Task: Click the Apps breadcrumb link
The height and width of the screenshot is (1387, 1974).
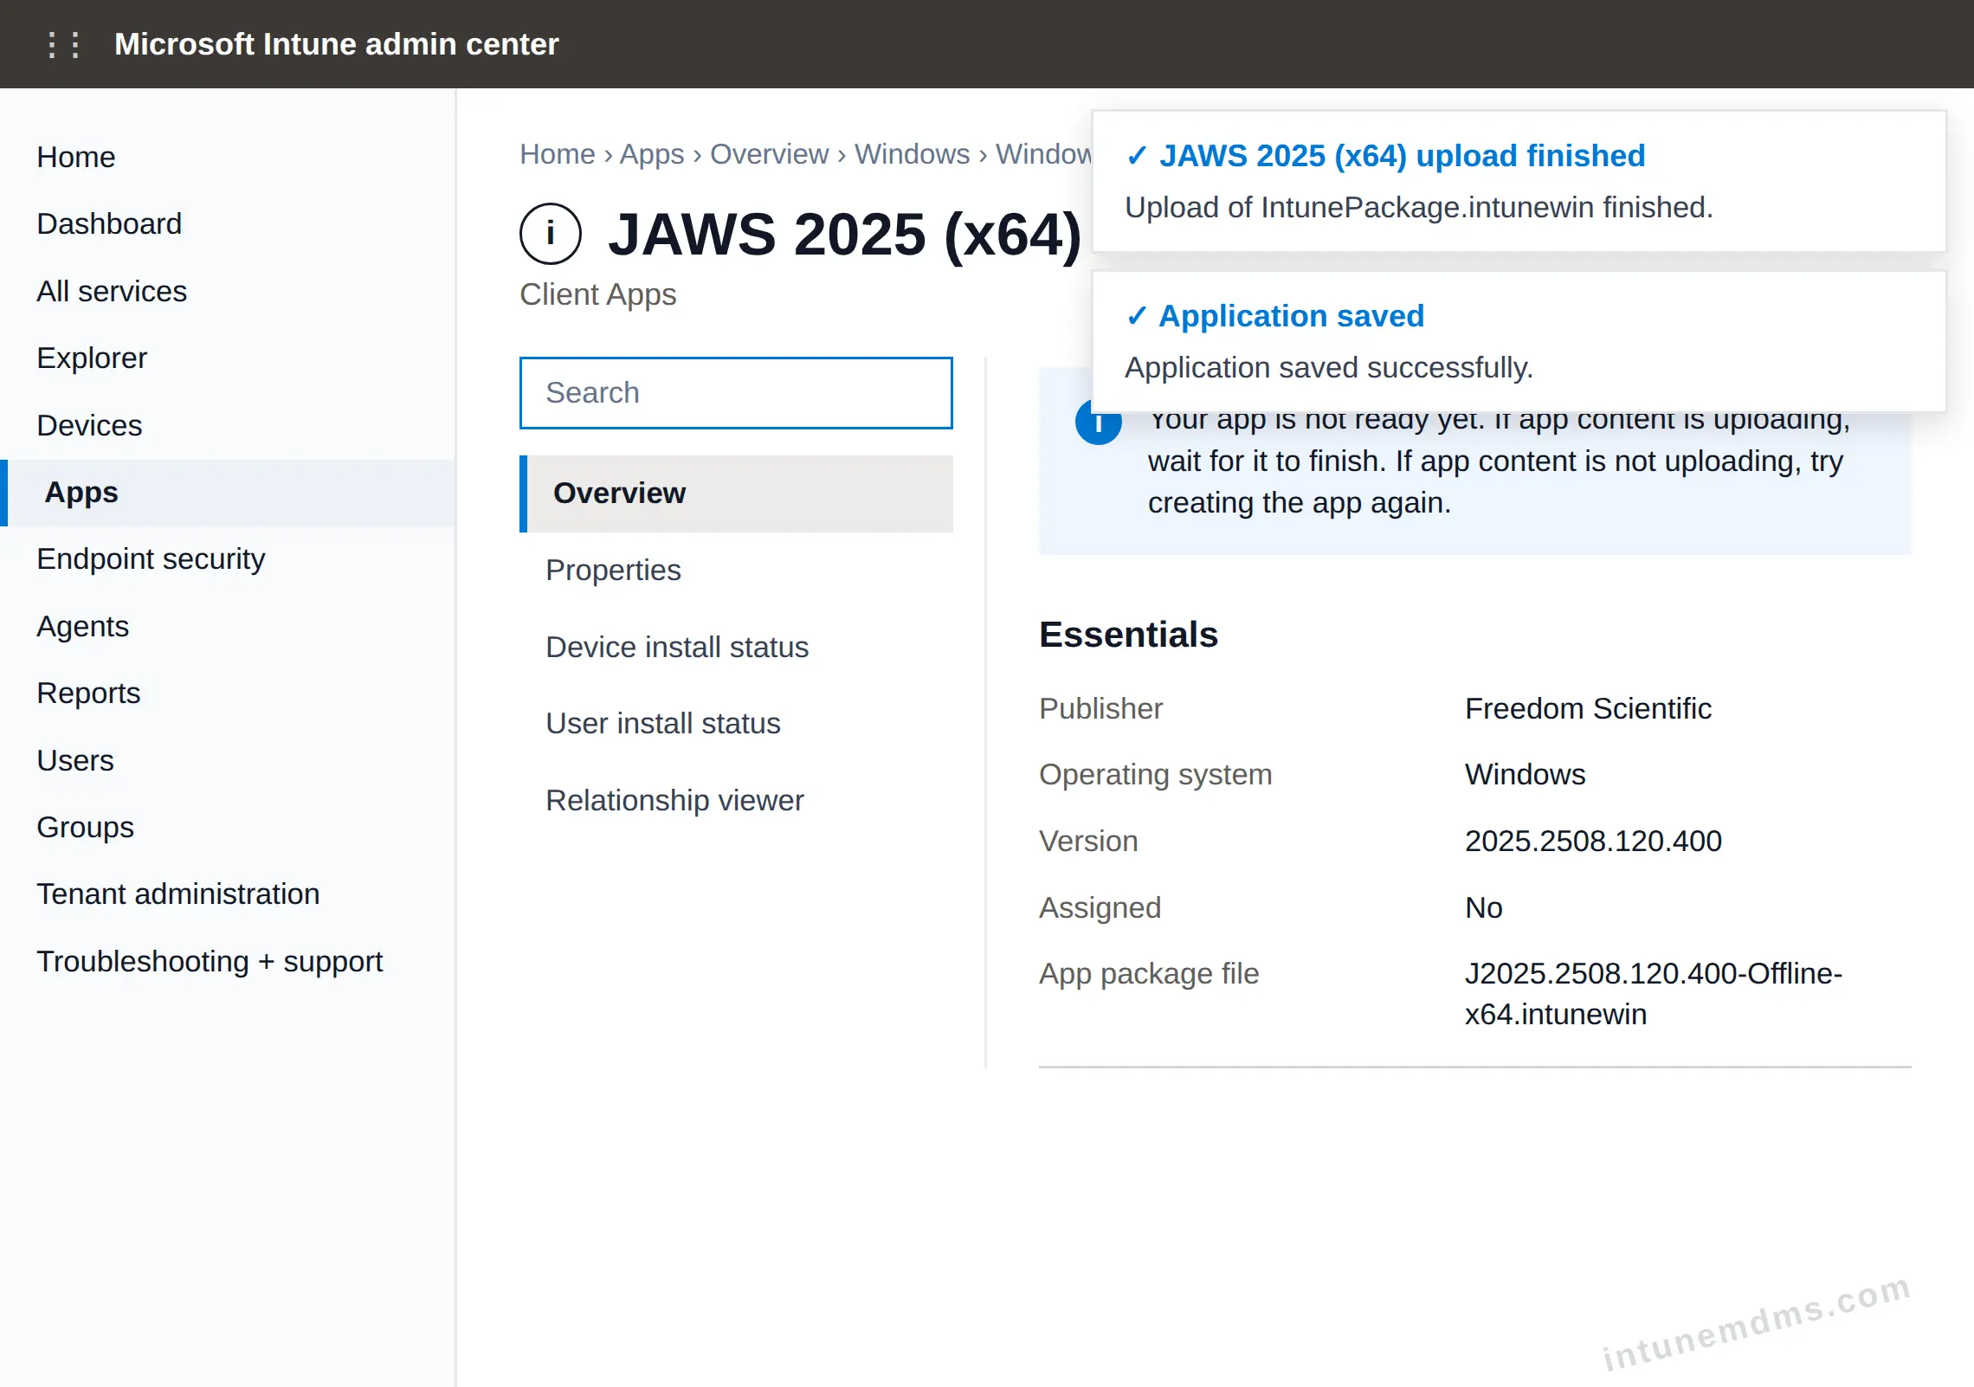Action: [x=652, y=153]
